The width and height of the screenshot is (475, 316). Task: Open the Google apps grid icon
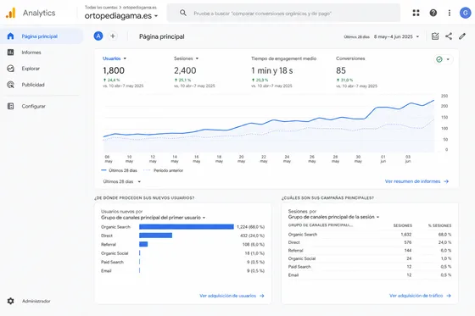tap(416, 13)
